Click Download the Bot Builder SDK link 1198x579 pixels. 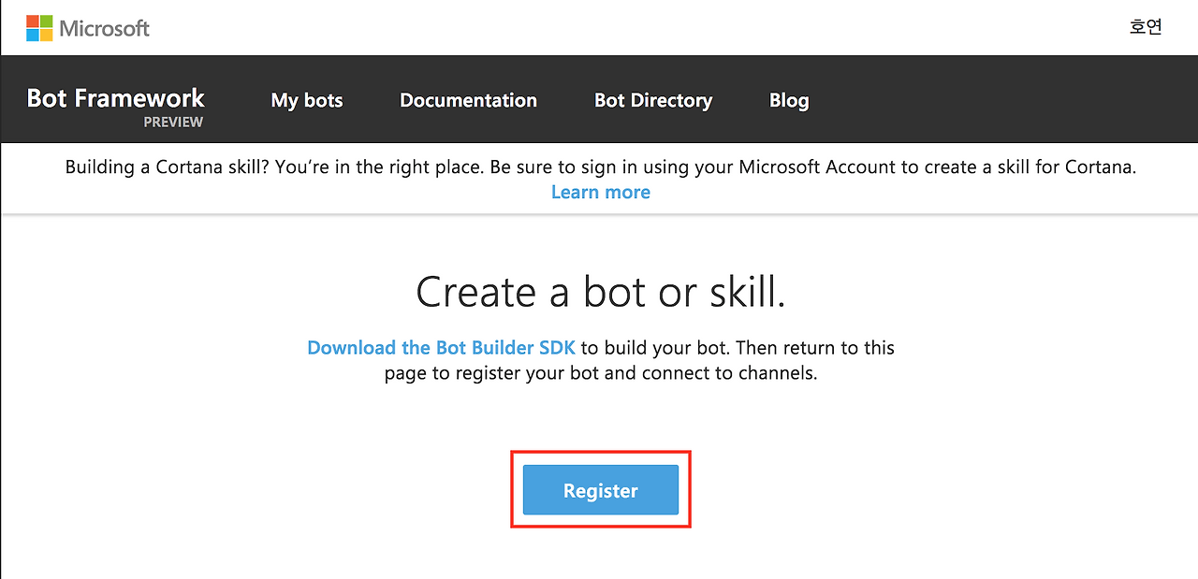coord(441,347)
